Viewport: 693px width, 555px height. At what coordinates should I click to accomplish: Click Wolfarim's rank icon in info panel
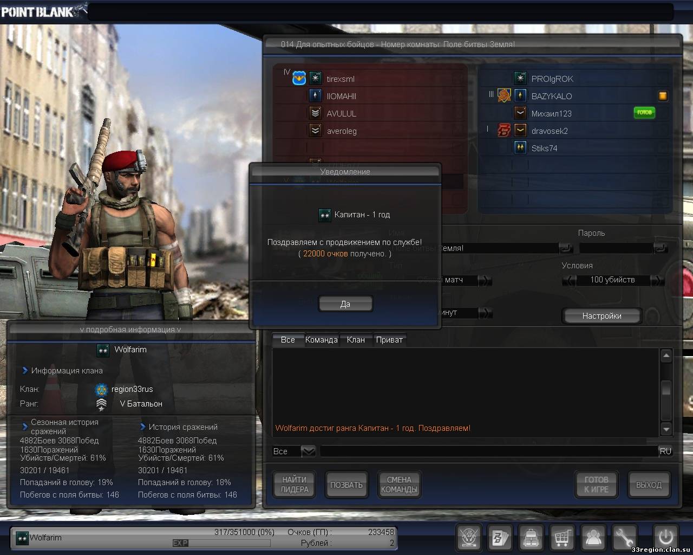[x=103, y=350]
